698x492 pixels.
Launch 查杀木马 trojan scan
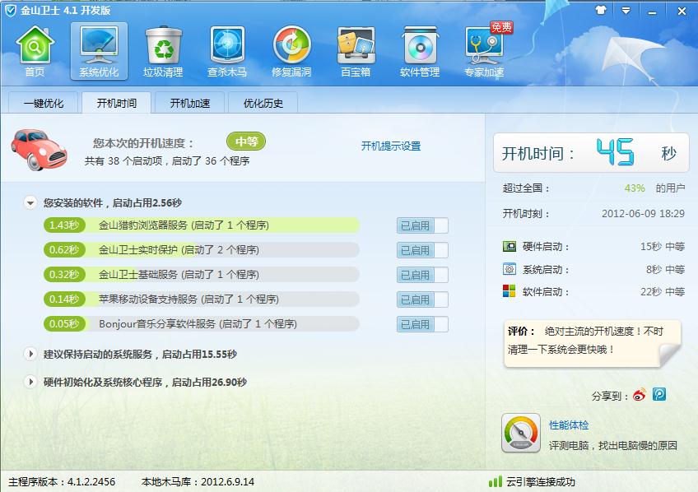tap(226, 49)
